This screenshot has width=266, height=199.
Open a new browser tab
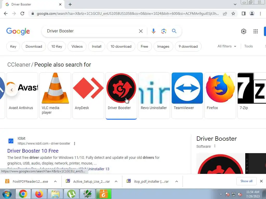coord(70,4)
